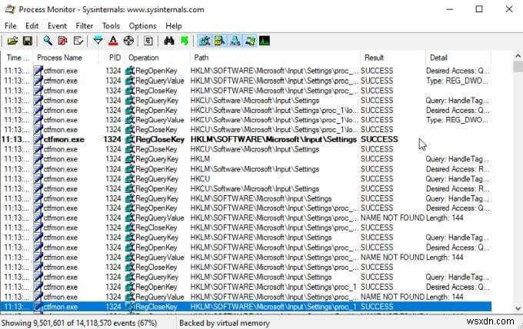Click the vertical scrollbar up arrow
This screenshot has width=523, height=329.
click(x=518, y=55)
